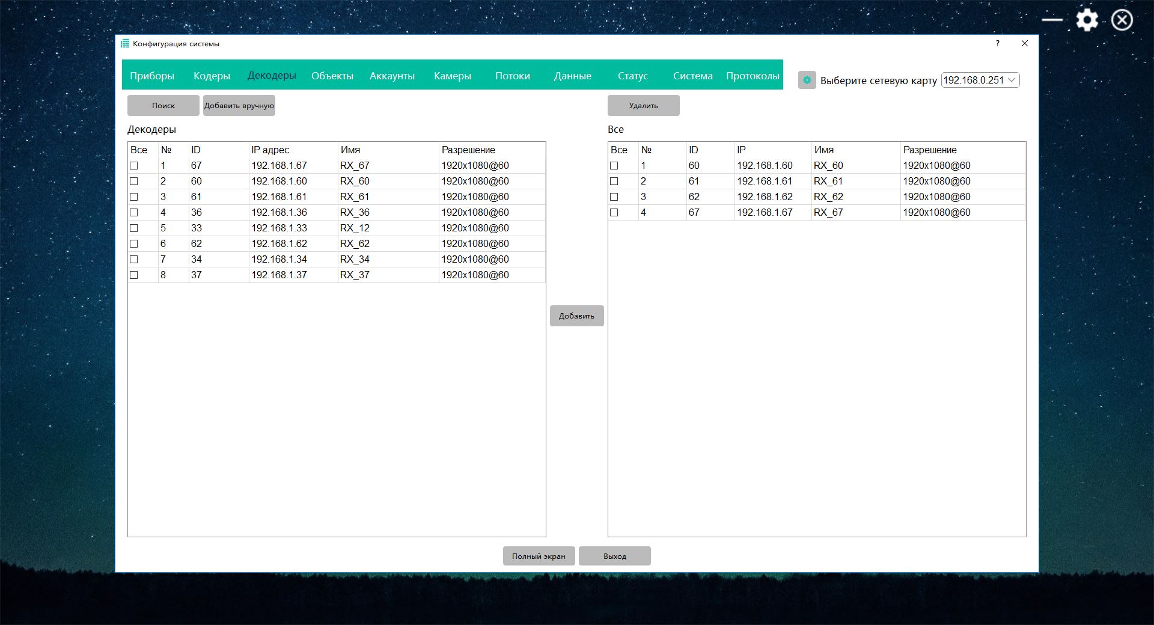Tick the checkbox for decoder RX_36
Viewport: 1154px width, 625px height.
click(x=134, y=212)
